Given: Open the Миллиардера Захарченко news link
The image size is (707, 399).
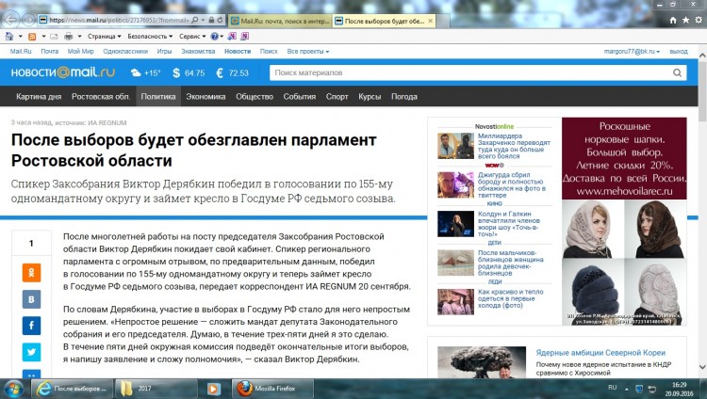Looking at the screenshot, I should point(514,146).
